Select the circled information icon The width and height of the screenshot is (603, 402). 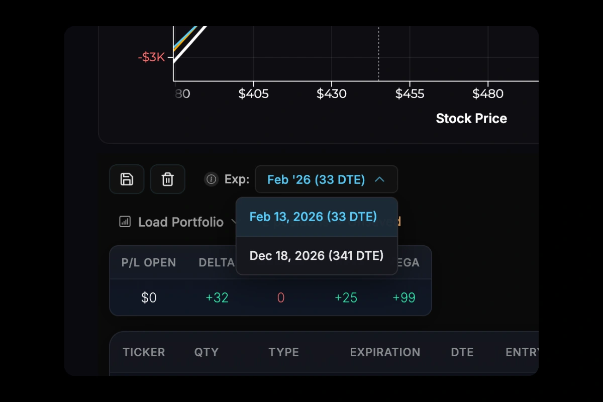(211, 179)
